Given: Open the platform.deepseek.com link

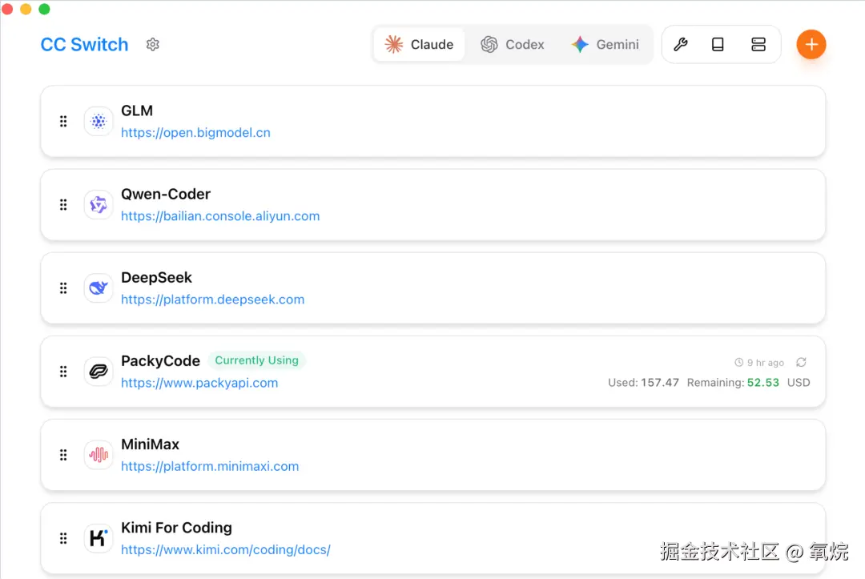Looking at the screenshot, I should click(212, 300).
